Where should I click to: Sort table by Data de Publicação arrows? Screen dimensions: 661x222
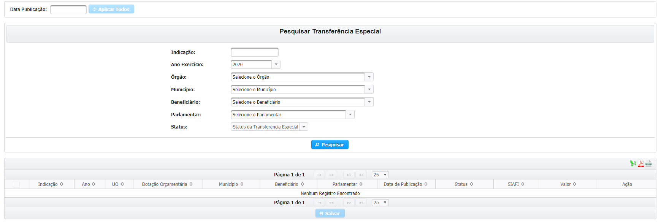[426, 184]
